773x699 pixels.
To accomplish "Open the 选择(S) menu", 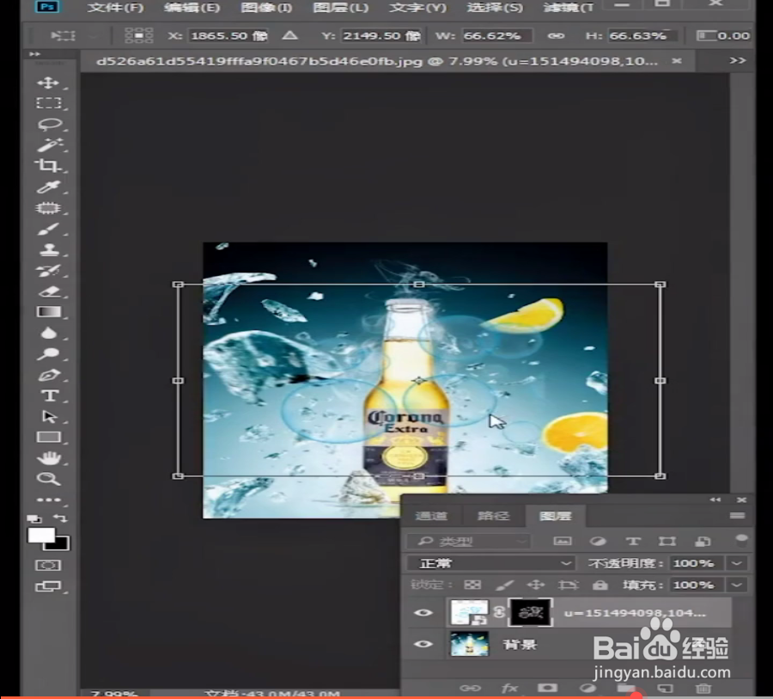I will (496, 8).
